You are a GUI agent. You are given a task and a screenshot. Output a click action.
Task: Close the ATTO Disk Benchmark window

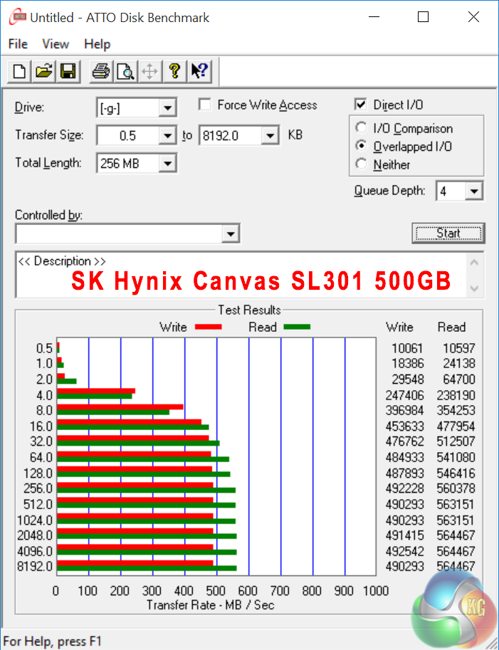[x=473, y=17]
